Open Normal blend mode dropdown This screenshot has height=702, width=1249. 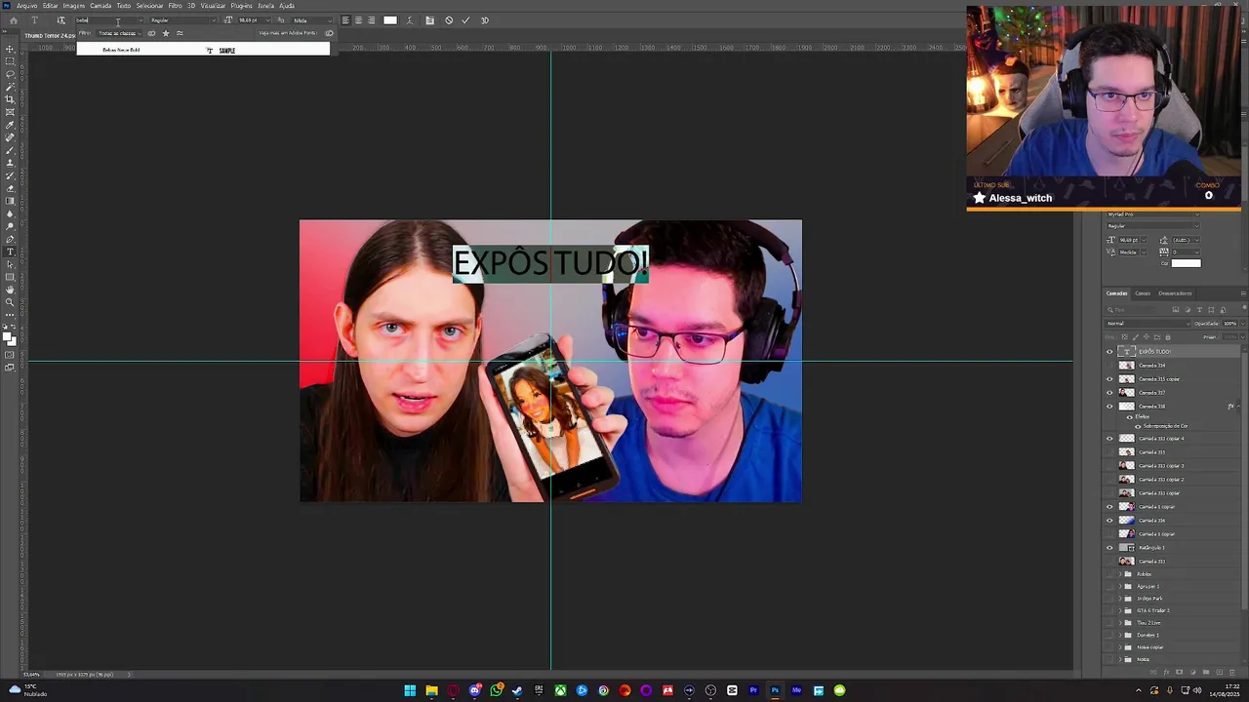(x=1148, y=324)
